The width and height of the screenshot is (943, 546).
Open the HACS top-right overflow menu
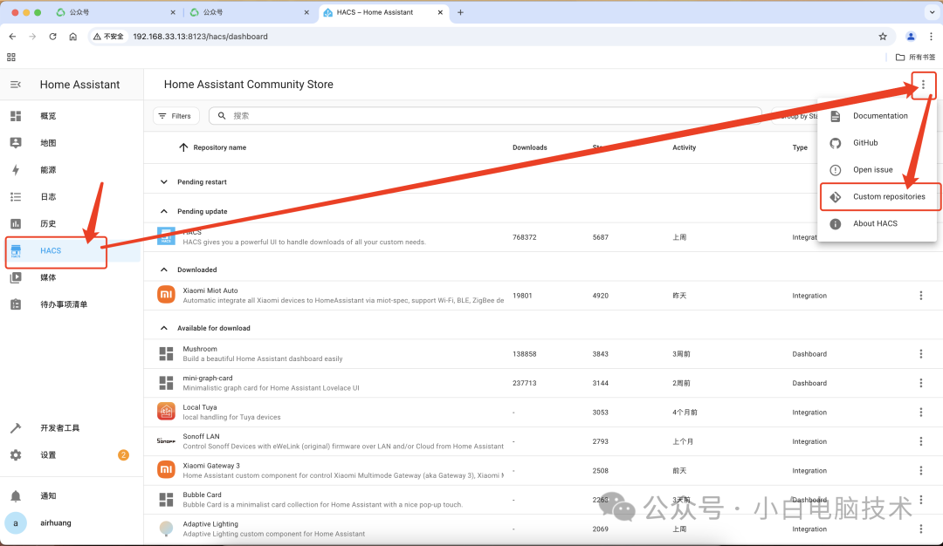coord(923,85)
